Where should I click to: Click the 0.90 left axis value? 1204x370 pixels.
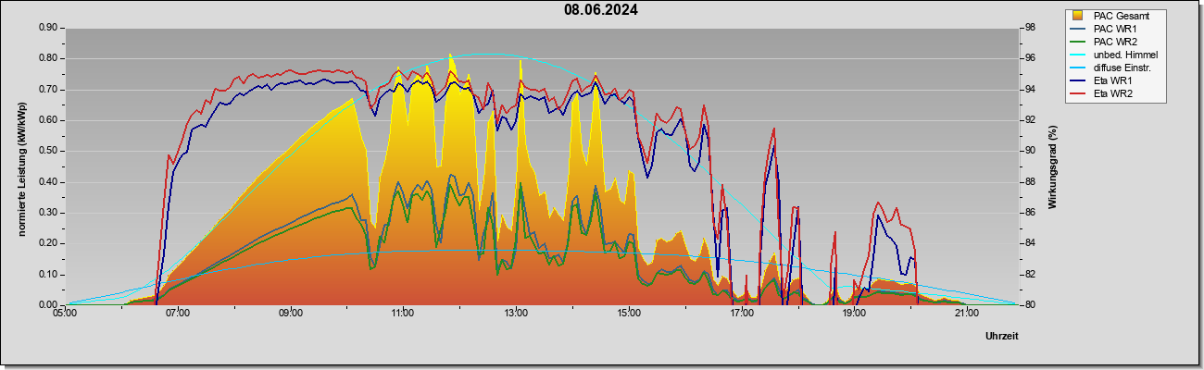coord(48,28)
